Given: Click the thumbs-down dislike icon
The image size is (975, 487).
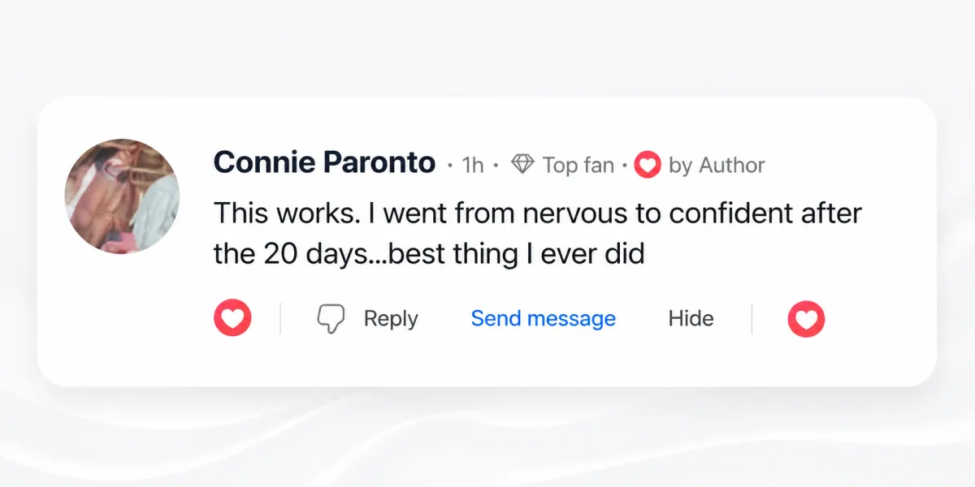Looking at the screenshot, I should point(331,319).
